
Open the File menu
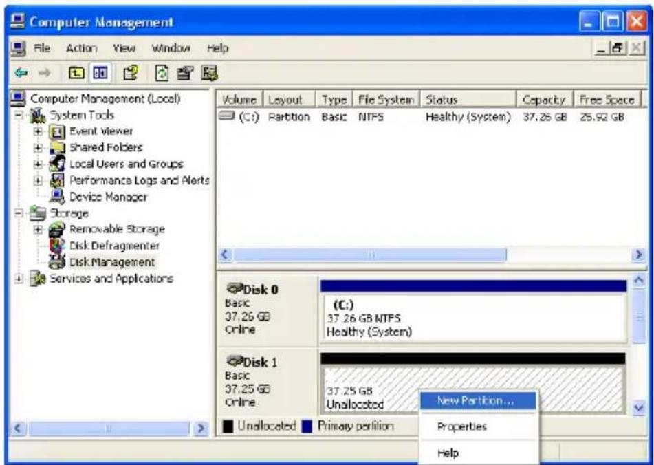[42, 48]
